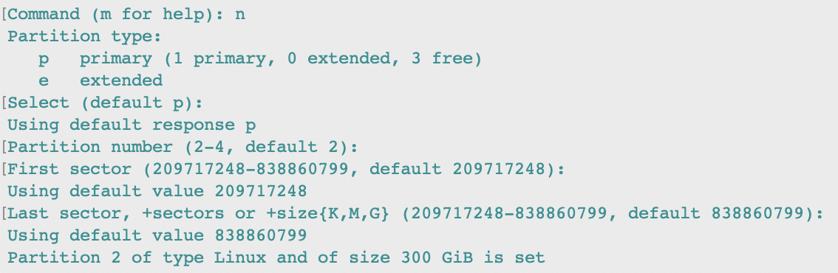Click the 'Command (m for help)' prompt line
Image resolution: width=838 pixels, height=273 pixels.
click(x=126, y=15)
